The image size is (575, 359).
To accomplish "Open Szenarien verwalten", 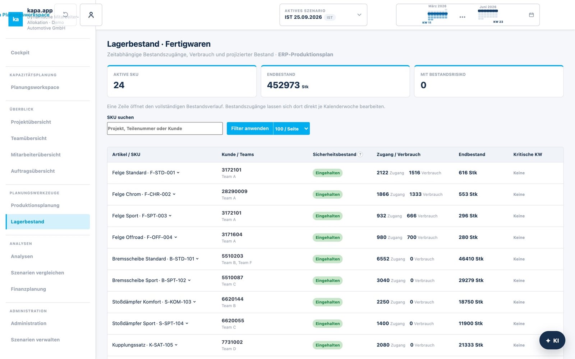I will [x=48, y=340].
